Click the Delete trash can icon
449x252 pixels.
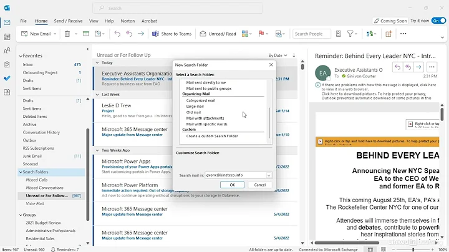(67, 34)
